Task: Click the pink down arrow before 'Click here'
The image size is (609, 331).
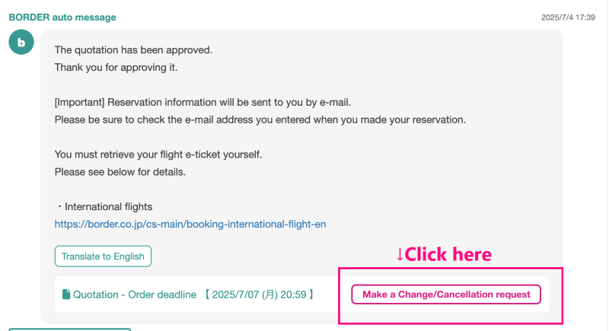Action: point(400,255)
